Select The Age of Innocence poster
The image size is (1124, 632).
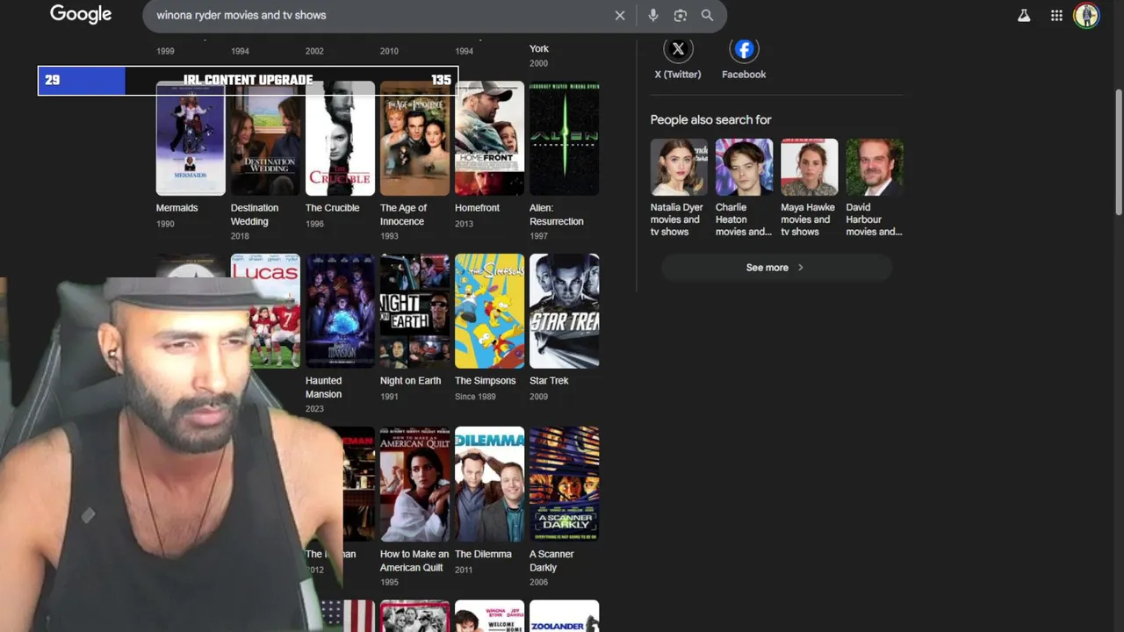(x=414, y=138)
